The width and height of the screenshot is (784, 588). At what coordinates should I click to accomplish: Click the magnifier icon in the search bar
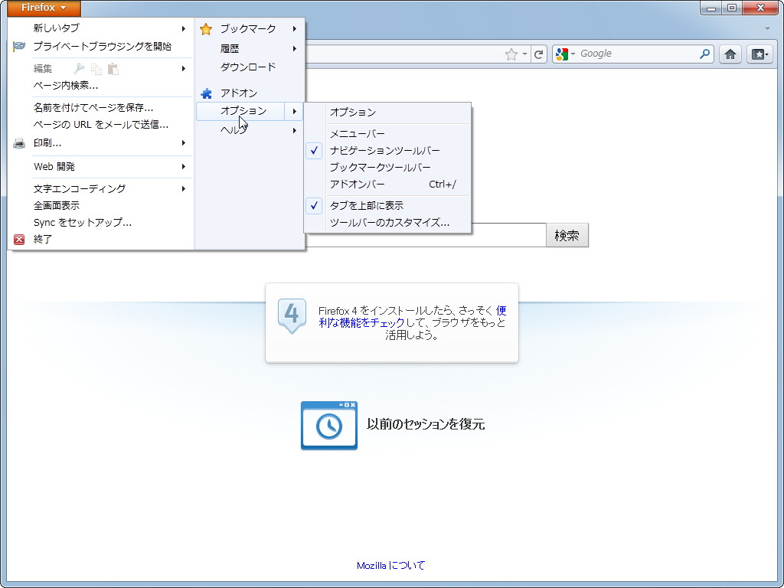pyautogui.click(x=703, y=54)
